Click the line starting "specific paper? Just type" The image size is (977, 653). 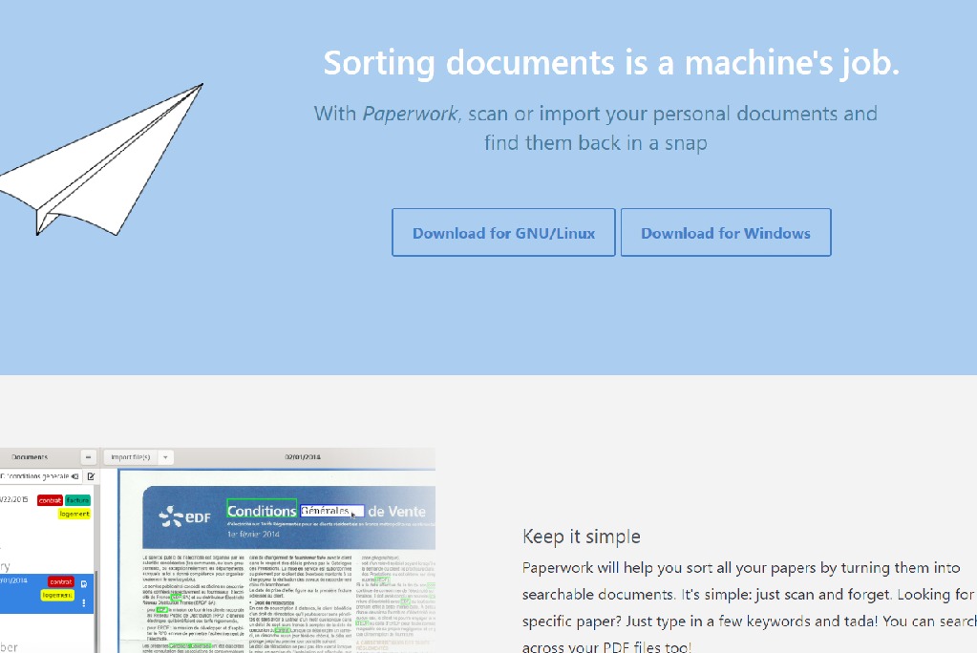pyautogui.click(x=750, y=621)
